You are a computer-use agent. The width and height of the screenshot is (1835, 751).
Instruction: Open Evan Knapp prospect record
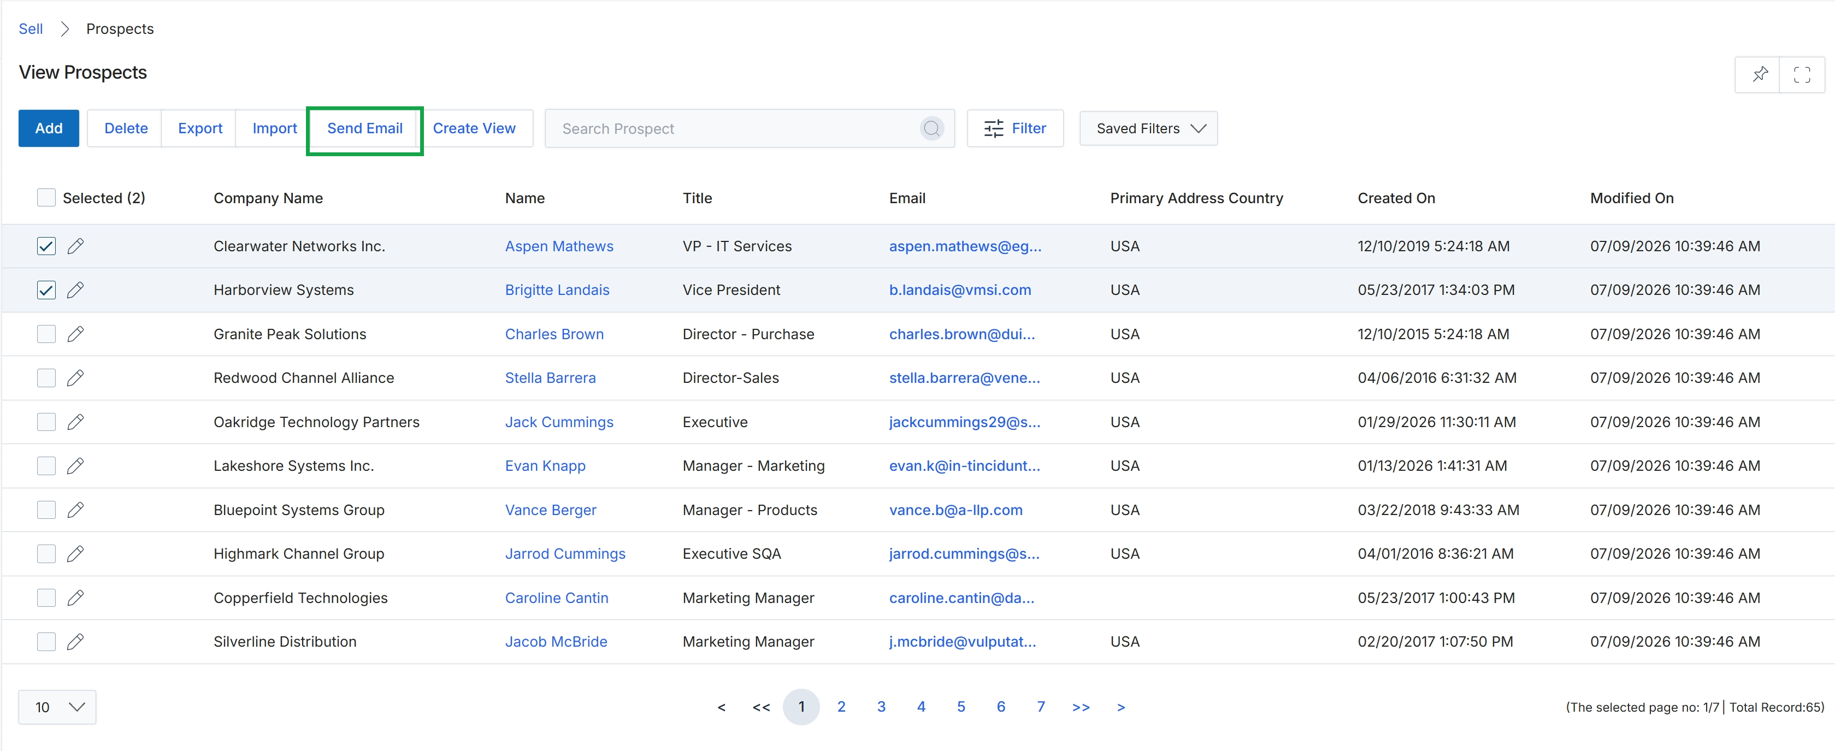click(545, 466)
